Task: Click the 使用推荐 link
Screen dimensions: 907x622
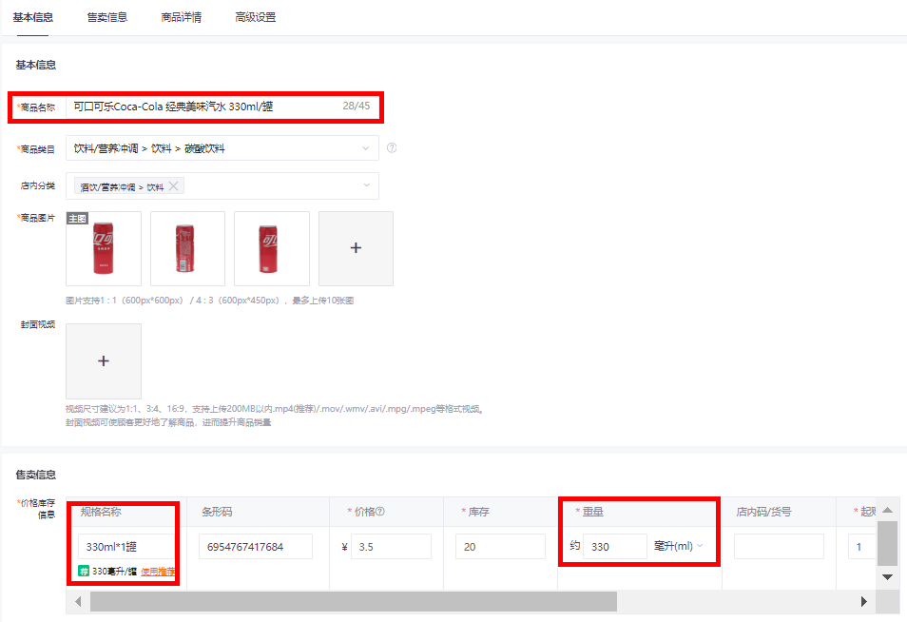Action: click(x=157, y=572)
